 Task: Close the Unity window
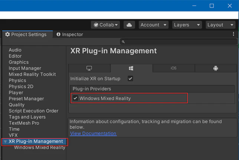pos(230,6)
